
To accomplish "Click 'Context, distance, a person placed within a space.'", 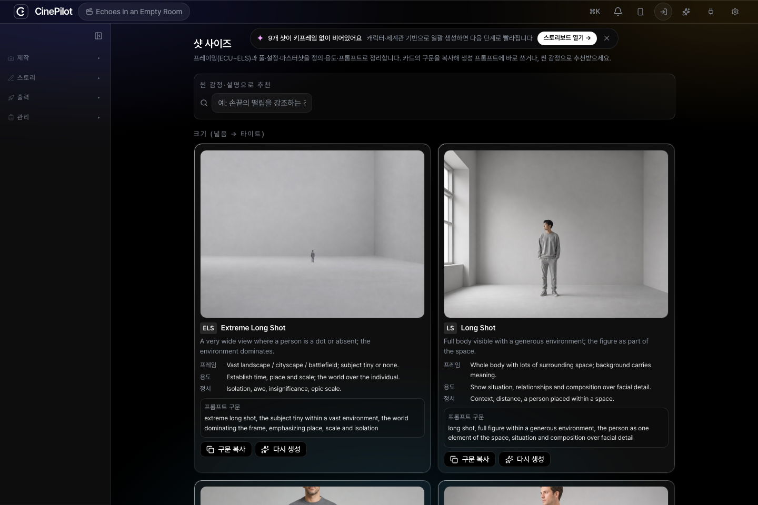I will coord(542,399).
